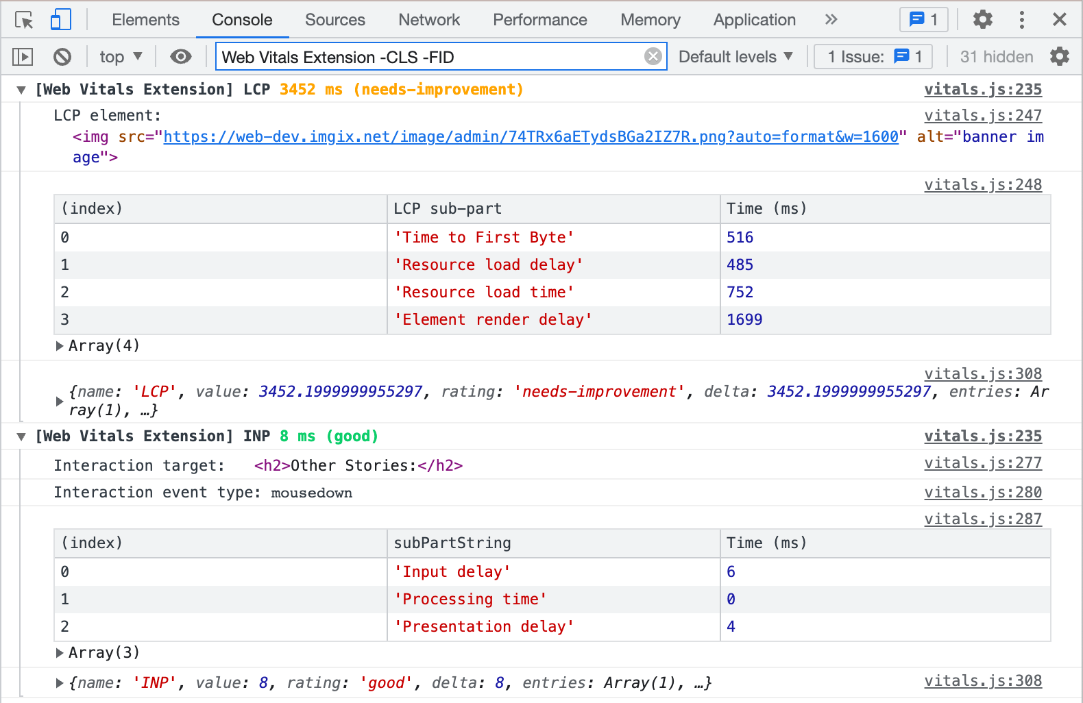
Task: Open the top JavaScript context dropdown
Action: [121, 57]
